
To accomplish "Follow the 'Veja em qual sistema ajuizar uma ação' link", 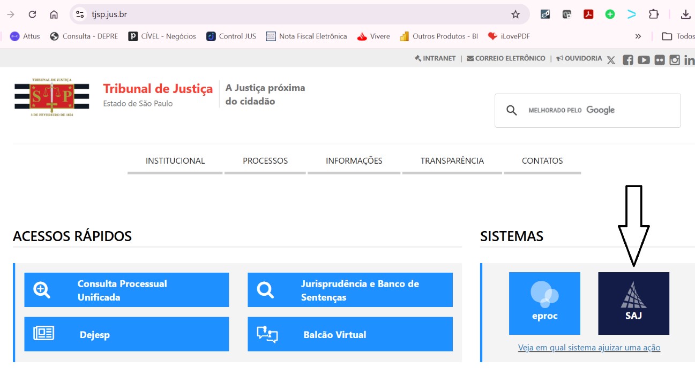I will click(589, 348).
